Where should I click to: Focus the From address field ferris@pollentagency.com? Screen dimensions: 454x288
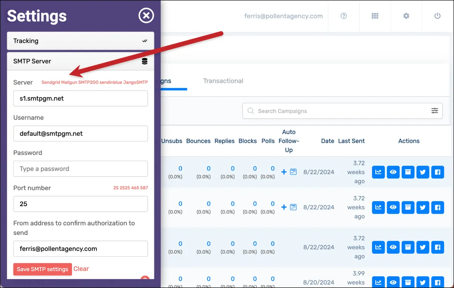tap(81, 249)
